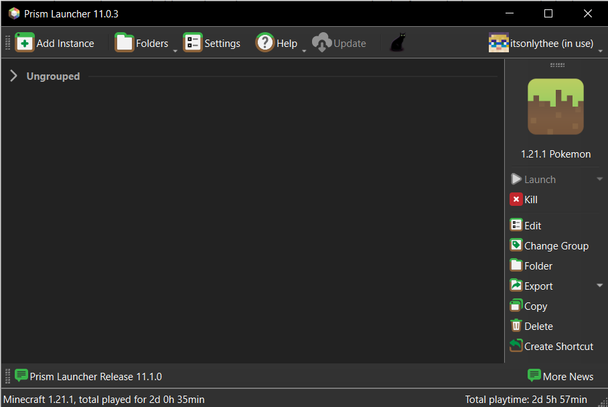Maximize the Prism Launcher window
The height and width of the screenshot is (407, 608).
click(x=548, y=13)
